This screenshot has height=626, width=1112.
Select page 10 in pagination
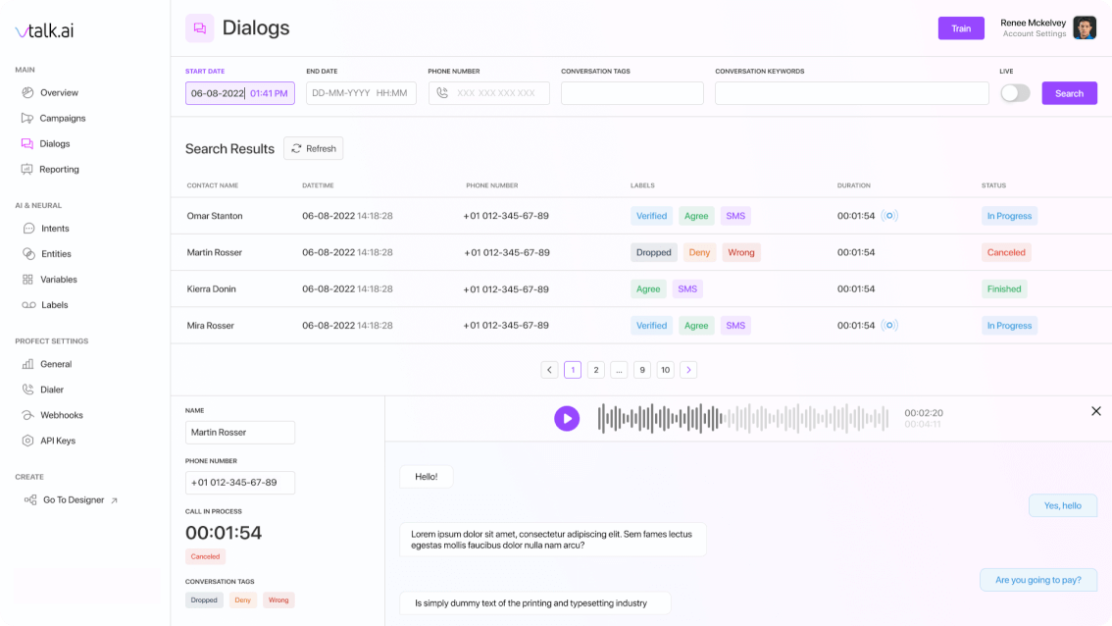point(665,370)
